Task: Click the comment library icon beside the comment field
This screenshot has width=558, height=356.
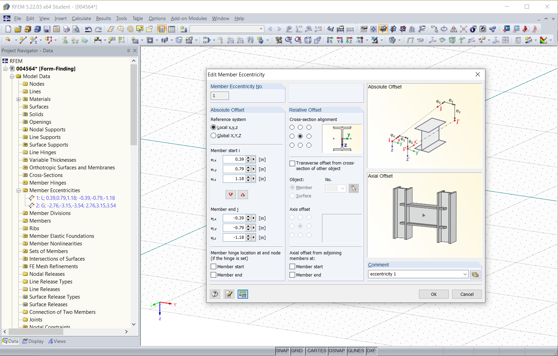Action: pos(475,274)
